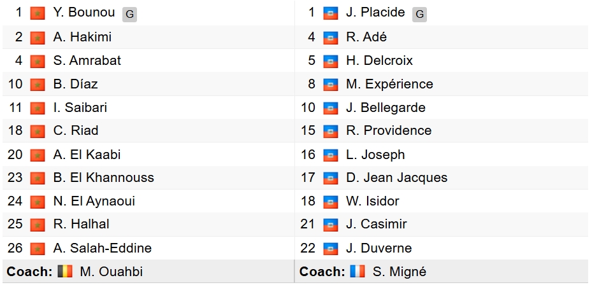Click the Morocco flag next to A. Hakimi

pos(38,38)
